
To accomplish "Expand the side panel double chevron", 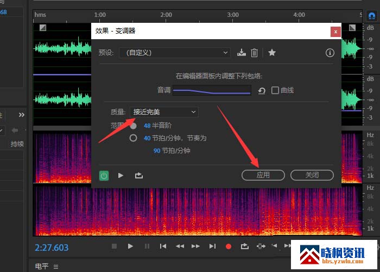I will coord(22,115).
